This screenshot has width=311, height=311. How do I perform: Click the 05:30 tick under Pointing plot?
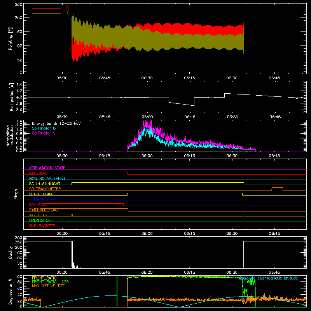(x=62, y=78)
